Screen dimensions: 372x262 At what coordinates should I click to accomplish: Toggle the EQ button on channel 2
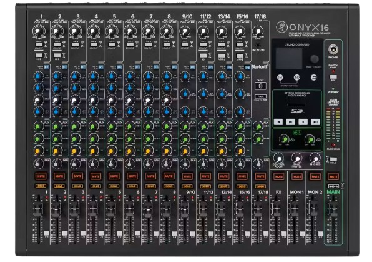tap(64, 67)
